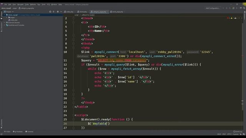This screenshot has height=138, width=246.
Task: Hide the Project panel with minus icon
Action: [x=61, y=12]
